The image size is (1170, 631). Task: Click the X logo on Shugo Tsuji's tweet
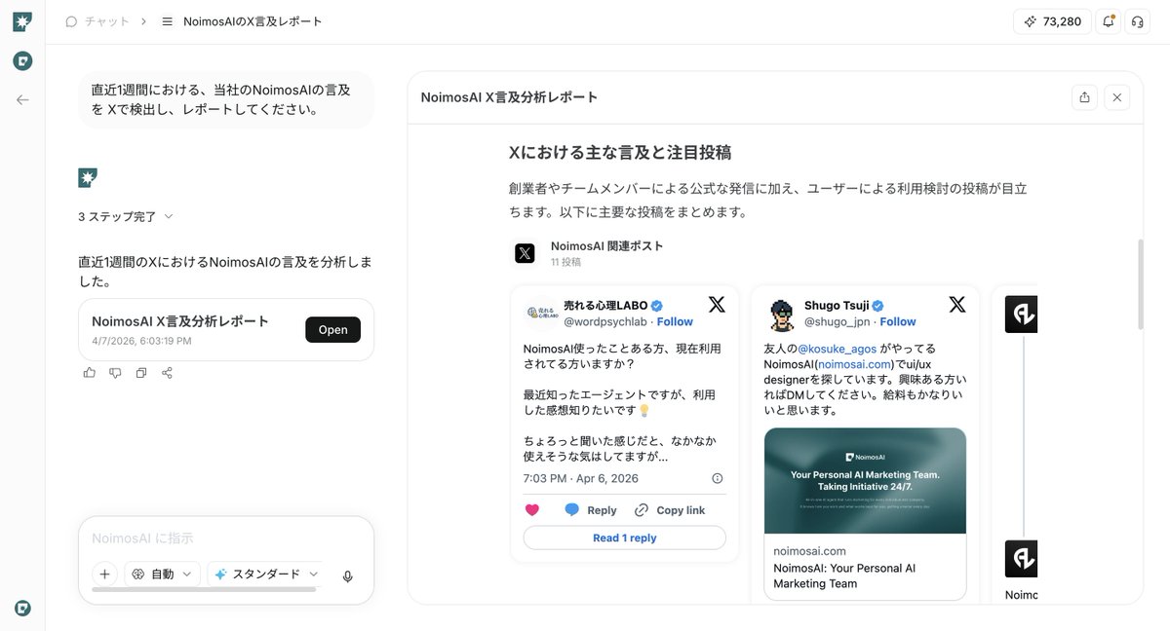[x=957, y=305]
